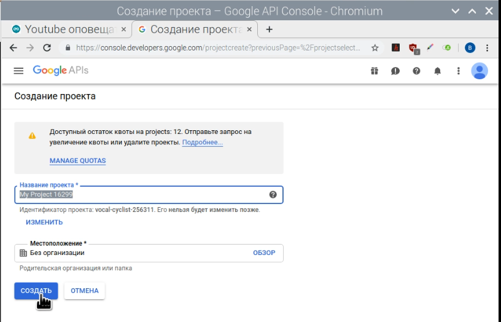Click the color picker pencil extension
501x322 pixels.
[x=430, y=48]
